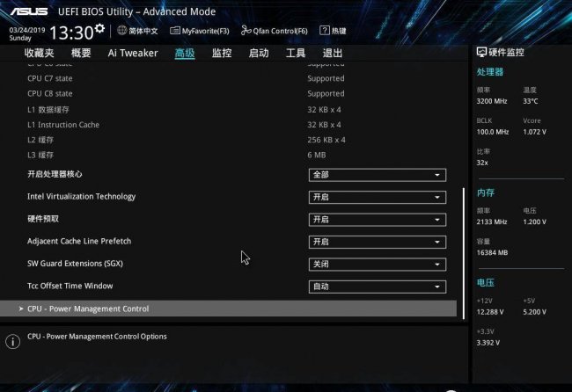Open the 收藏夹 favorites tab
Screen dimensions: 572x392
coord(39,54)
